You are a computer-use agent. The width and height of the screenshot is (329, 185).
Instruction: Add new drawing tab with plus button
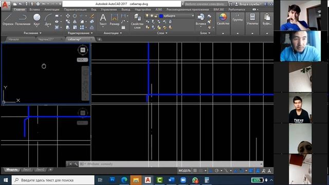[x=99, y=39]
